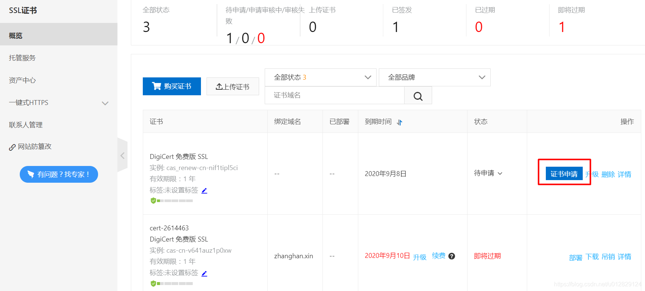This screenshot has width=645, height=291.
Task: Click the 已签发 count 1
Action: tap(396, 27)
